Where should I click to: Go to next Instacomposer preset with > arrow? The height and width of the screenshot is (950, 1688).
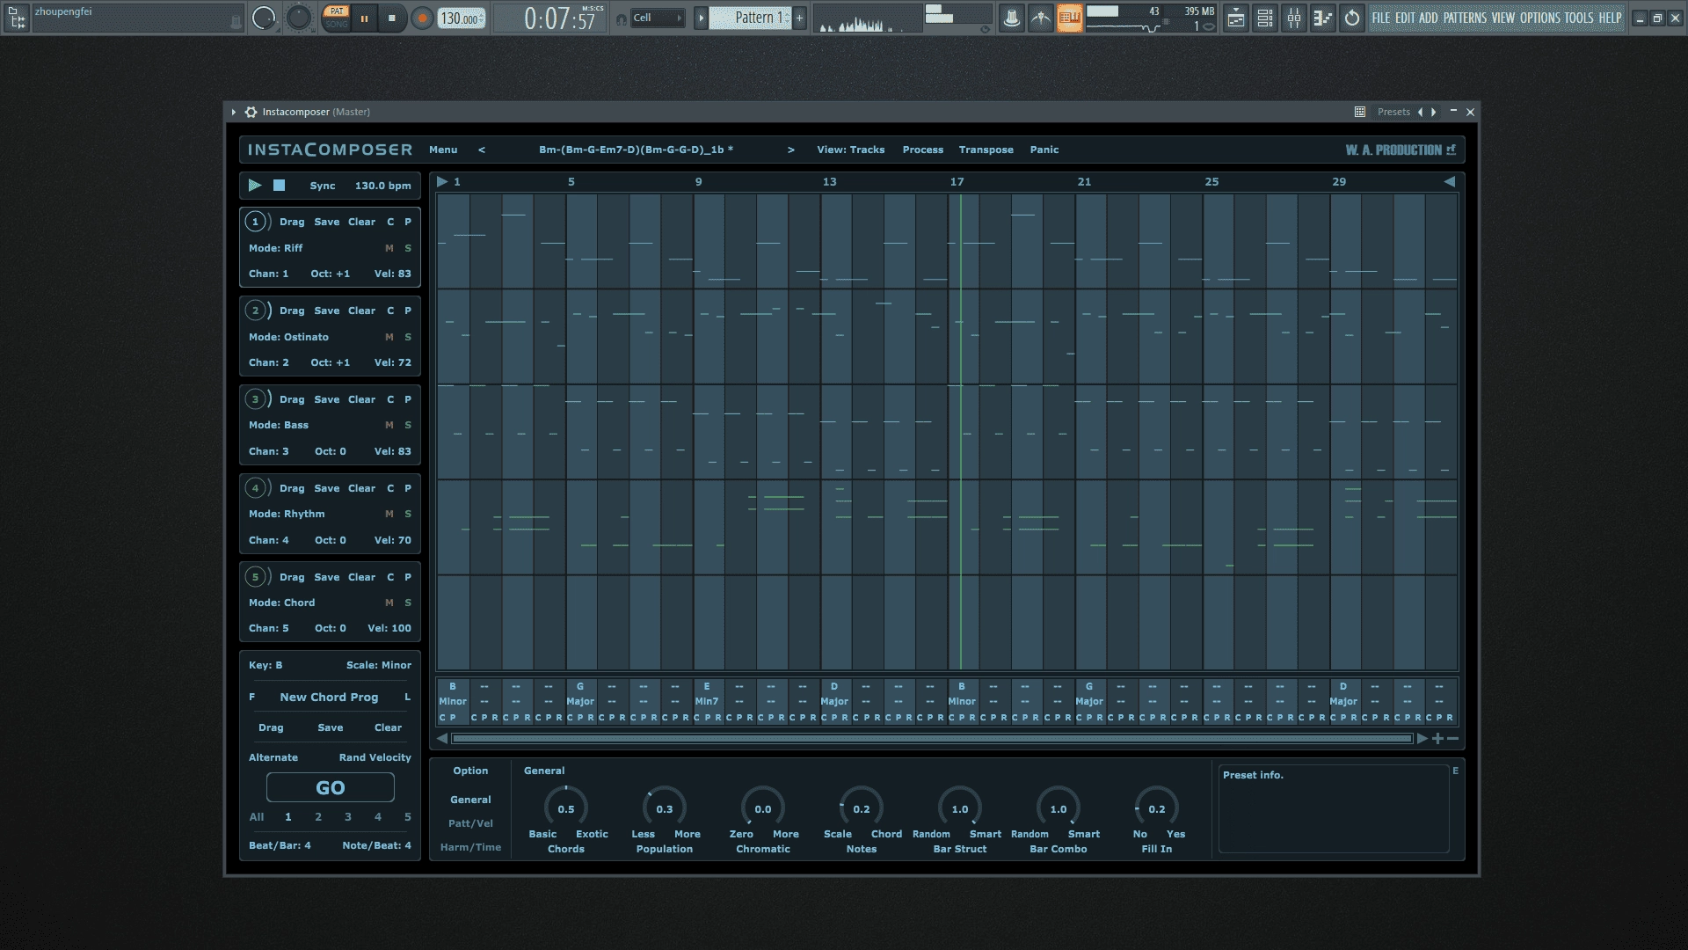coord(791,150)
